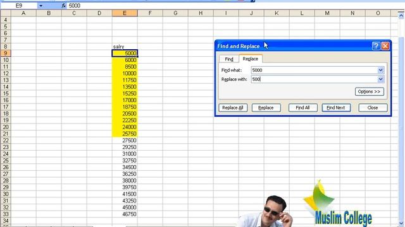Select the Replace tab

coord(251,59)
